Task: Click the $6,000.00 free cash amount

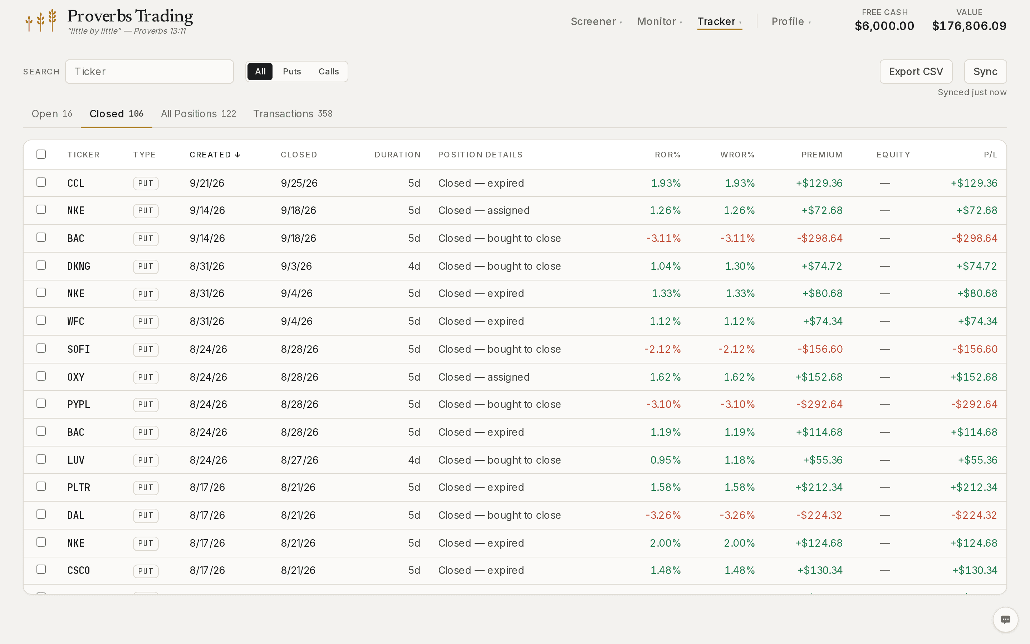Action: (884, 26)
